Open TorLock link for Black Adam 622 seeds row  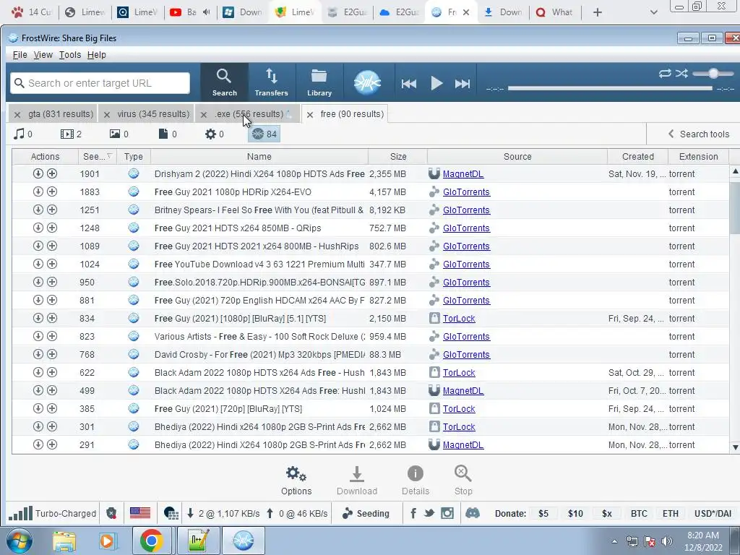(x=459, y=373)
